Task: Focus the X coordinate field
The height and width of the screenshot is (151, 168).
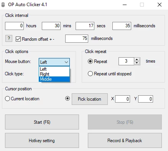Action: click(x=122, y=99)
